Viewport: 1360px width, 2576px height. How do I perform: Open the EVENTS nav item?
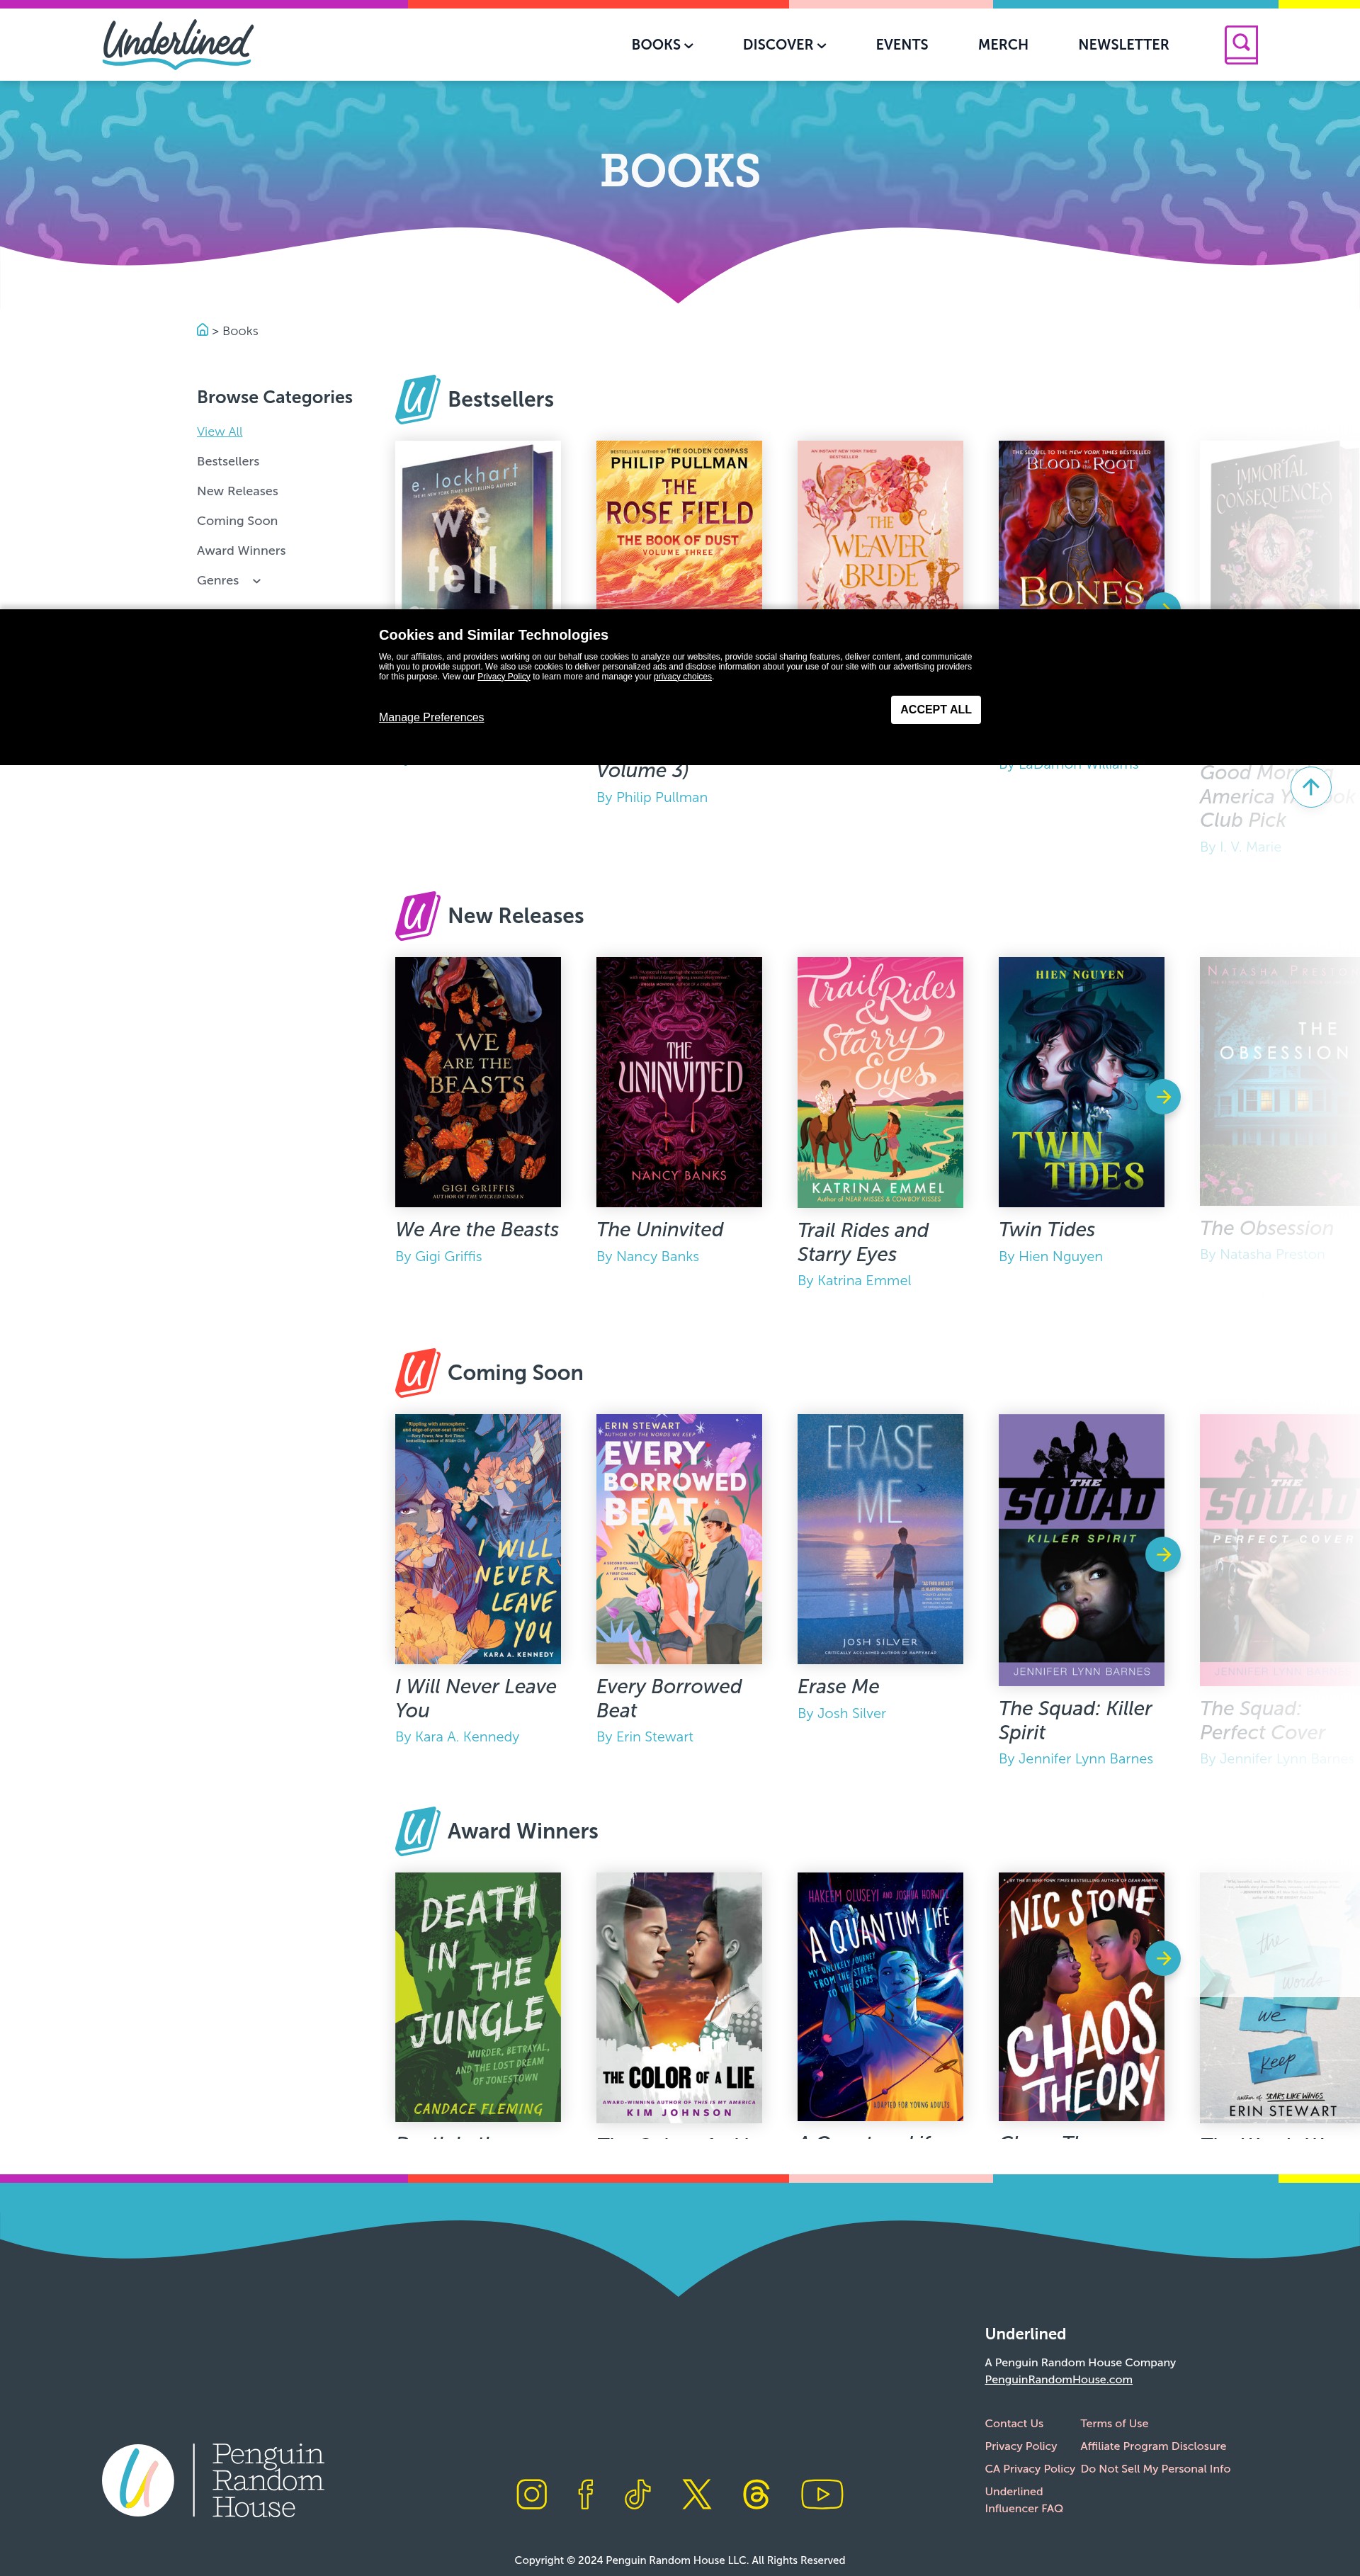[x=902, y=45]
